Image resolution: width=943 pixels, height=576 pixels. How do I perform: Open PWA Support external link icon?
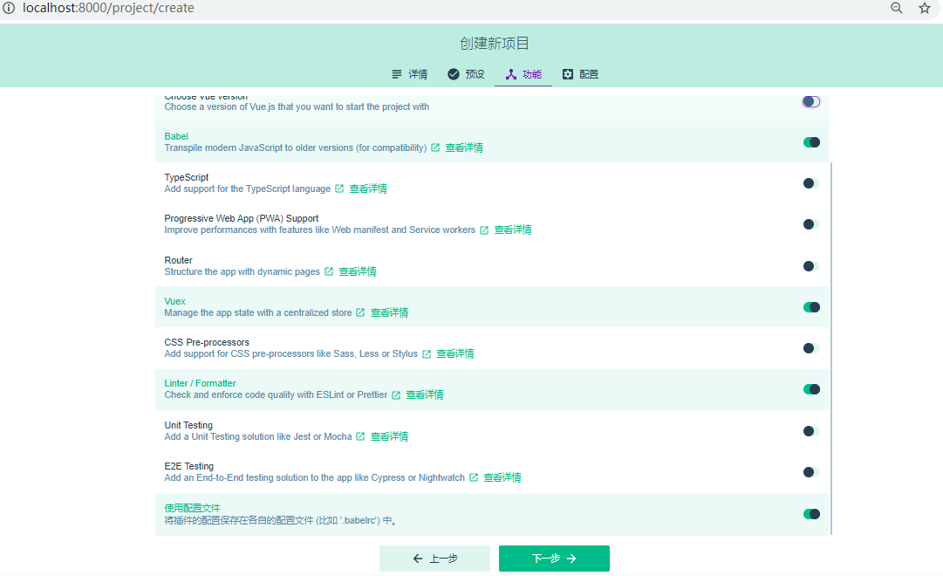(484, 230)
